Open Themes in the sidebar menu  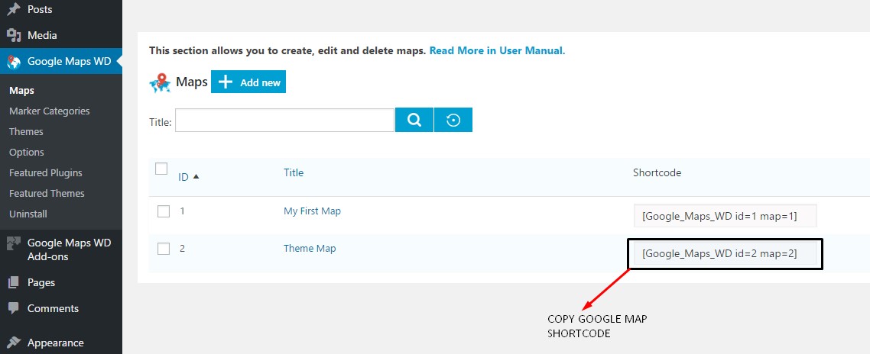(x=26, y=131)
